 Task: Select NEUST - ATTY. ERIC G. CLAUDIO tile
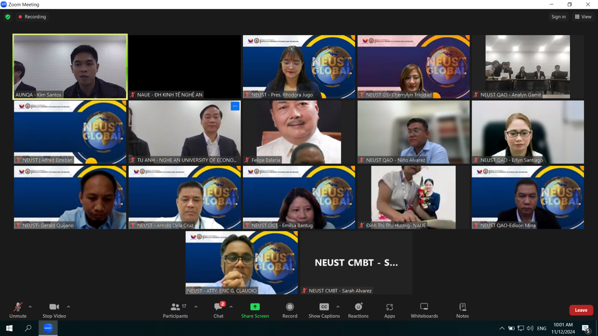tap(242, 263)
